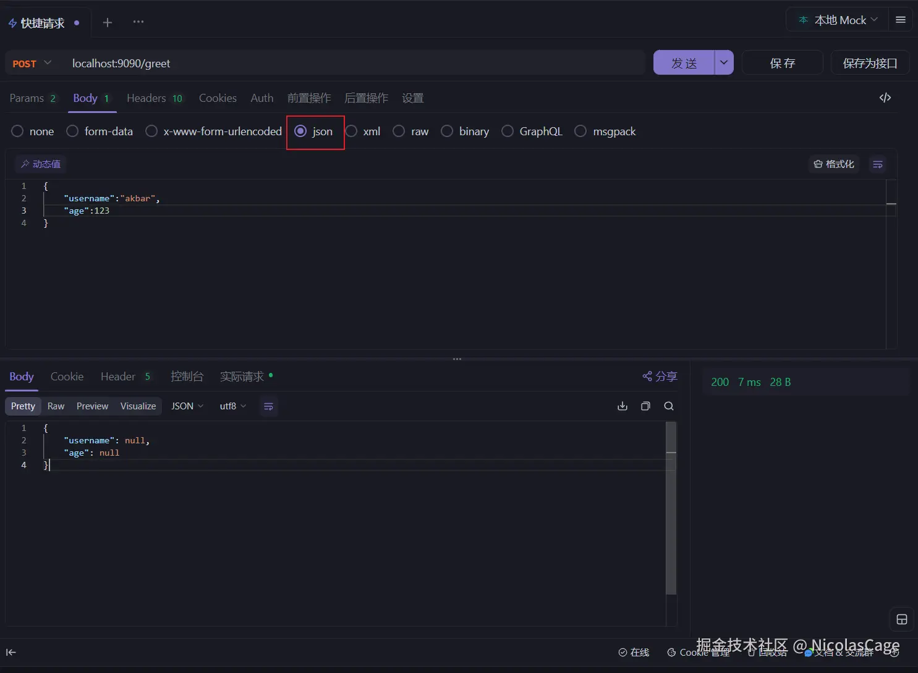Open the 前置操作 pre-request tab

pos(309,98)
